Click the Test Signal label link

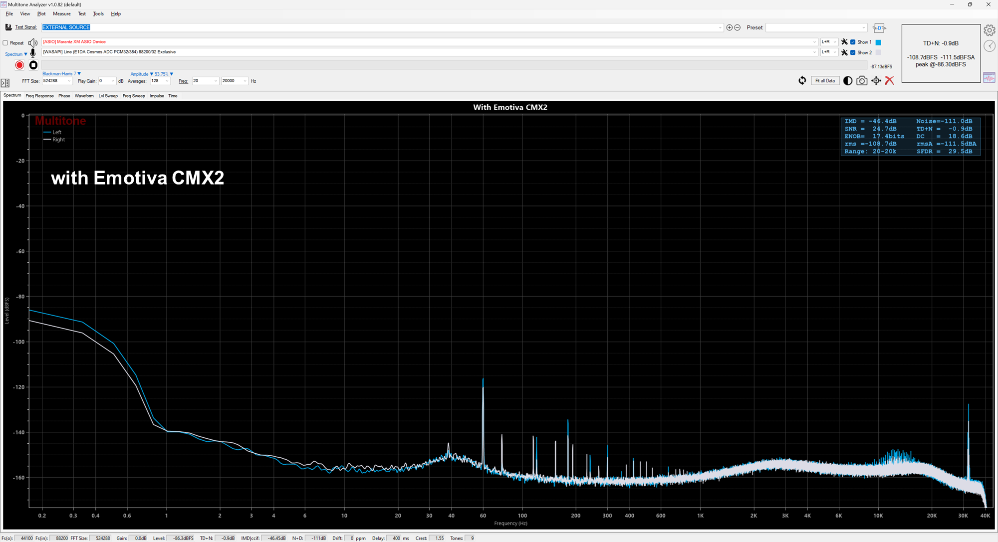pos(25,27)
